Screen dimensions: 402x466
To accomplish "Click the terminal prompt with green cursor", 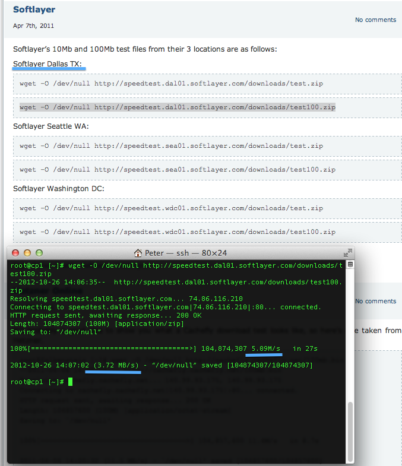I will pyautogui.click(x=42, y=382).
